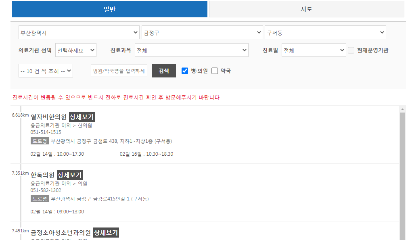412x240 pixels.
Task: Click the 검색 search button
Action: point(164,71)
